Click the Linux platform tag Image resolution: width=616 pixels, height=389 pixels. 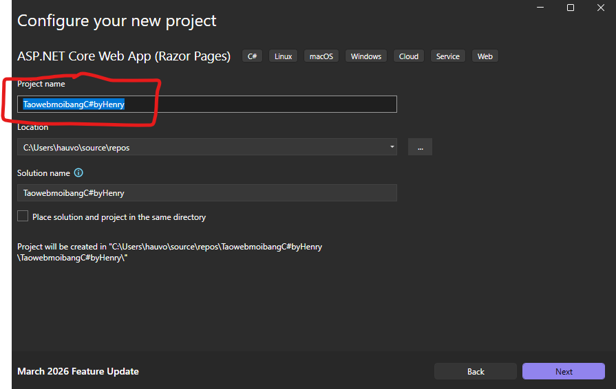point(283,56)
